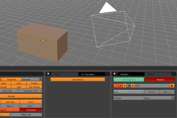
Task: Switch to the Modifiers tab
Action: pos(131,74)
